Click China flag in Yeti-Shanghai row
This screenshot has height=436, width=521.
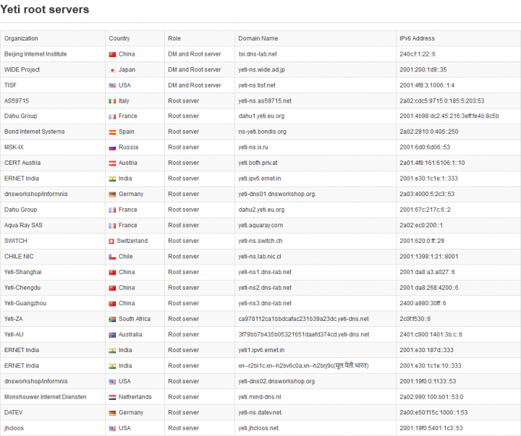point(112,273)
